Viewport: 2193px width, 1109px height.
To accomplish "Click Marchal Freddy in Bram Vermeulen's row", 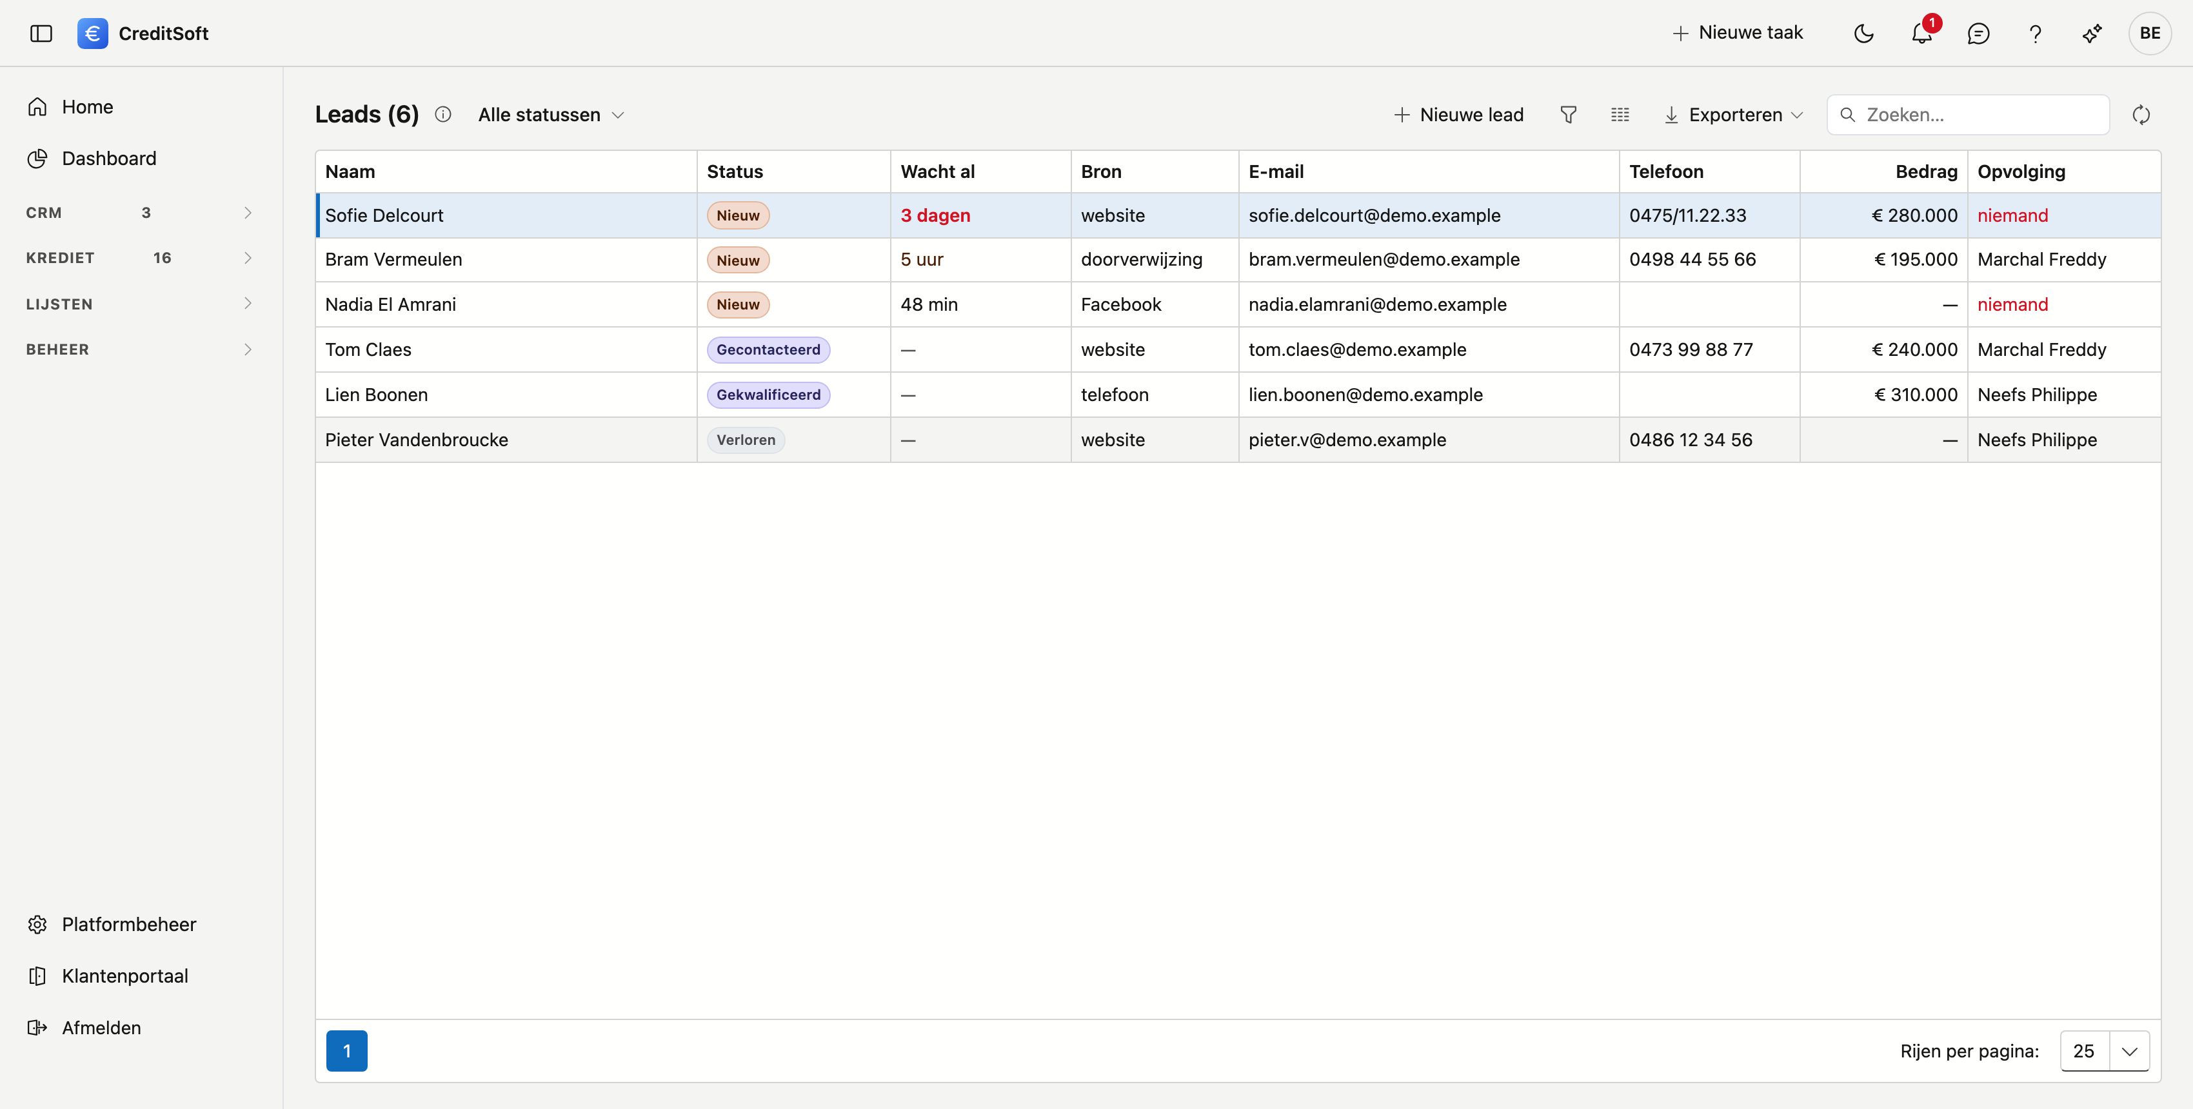I will point(2041,260).
